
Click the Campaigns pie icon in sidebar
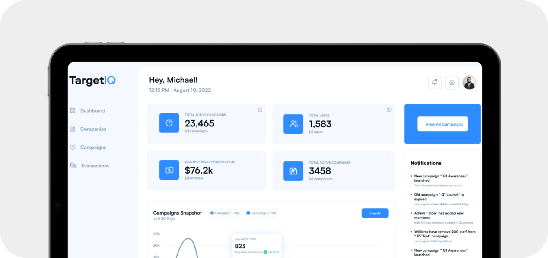click(x=73, y=147)
